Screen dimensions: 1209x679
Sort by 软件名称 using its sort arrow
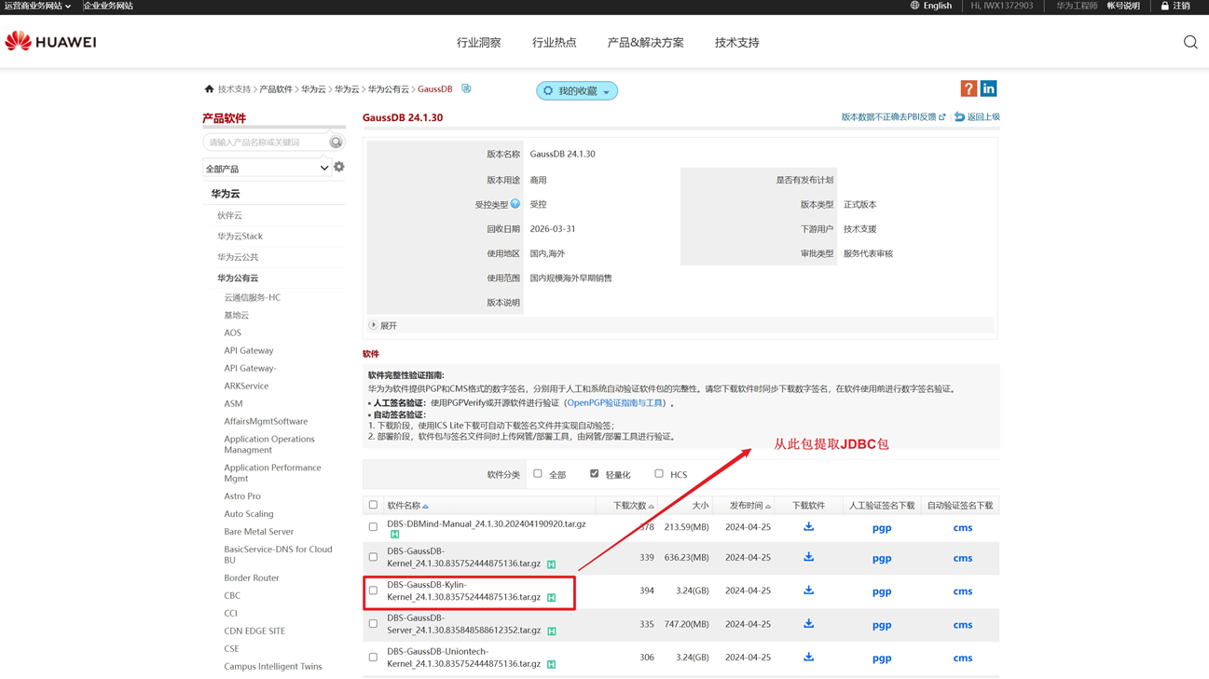[426, 507]
